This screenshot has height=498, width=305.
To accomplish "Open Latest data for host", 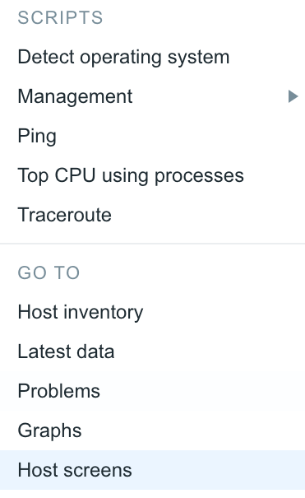I will pyautogui.click(x=153, y=351).
